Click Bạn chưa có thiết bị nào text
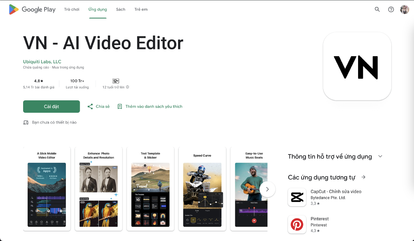This screenshot has width=414, height=241. (54, 122)
